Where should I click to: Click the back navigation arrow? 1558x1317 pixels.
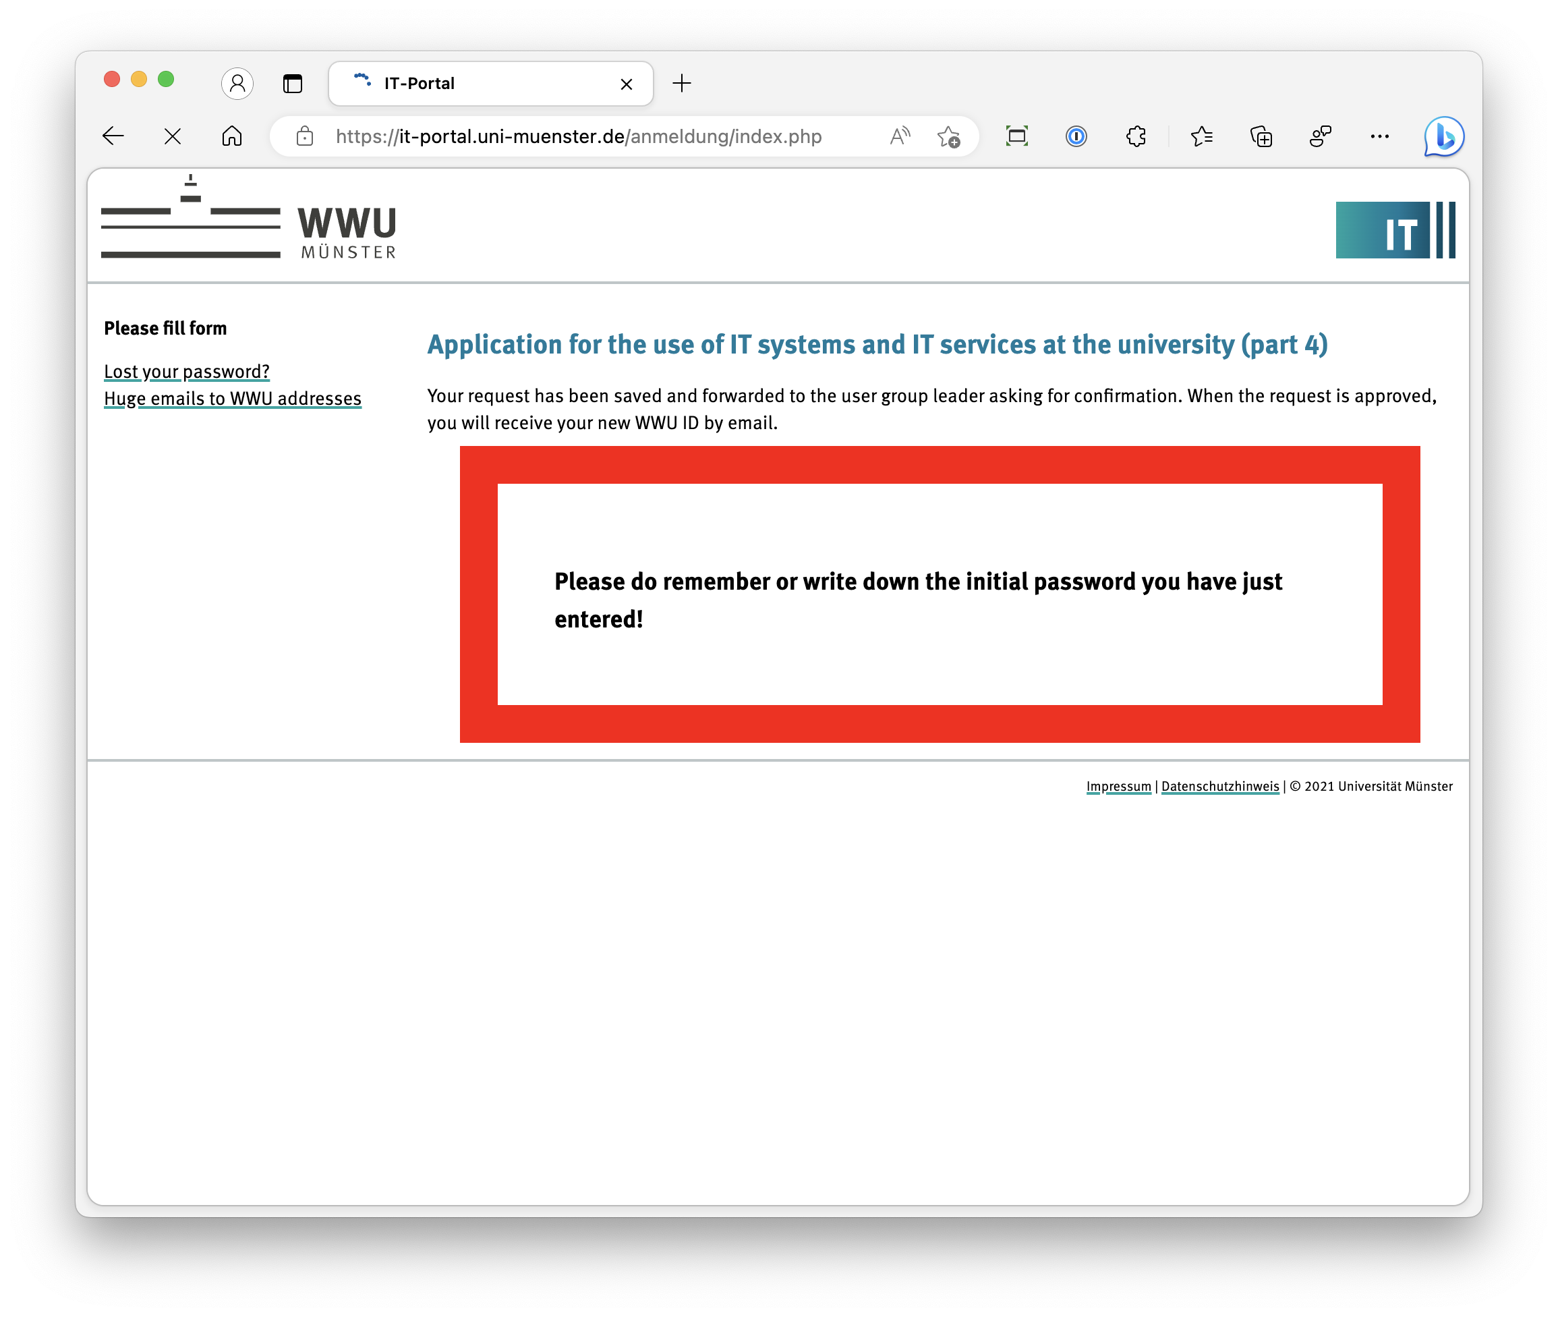[113, 136]
